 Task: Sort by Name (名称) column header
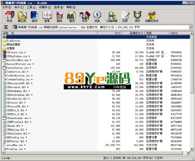click(49, 33)
